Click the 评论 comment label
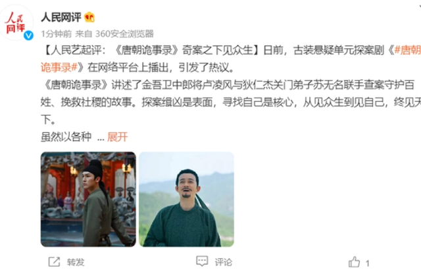 [224, 262]
